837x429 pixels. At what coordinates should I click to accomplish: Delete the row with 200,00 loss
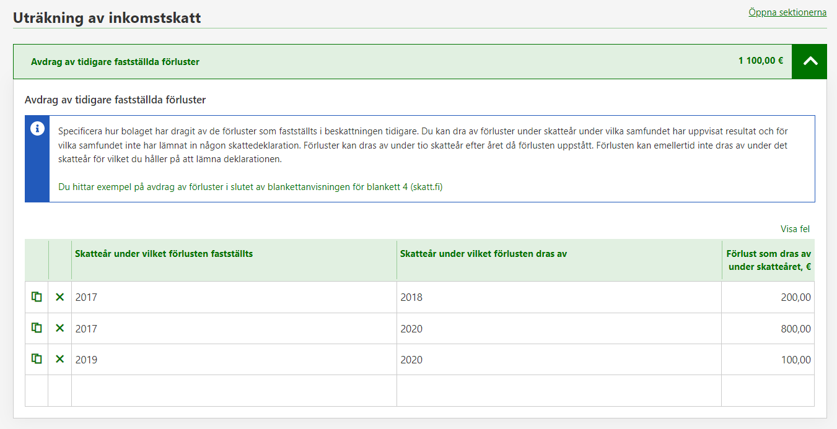(x=59, y=297)
